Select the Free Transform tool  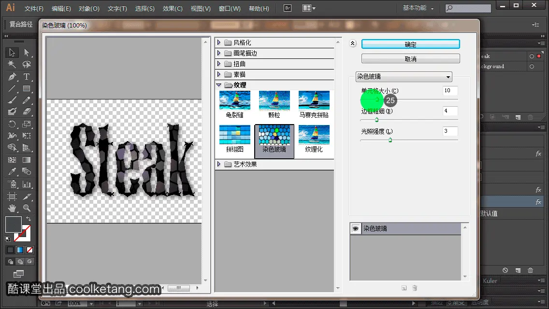tap(27, 136)
